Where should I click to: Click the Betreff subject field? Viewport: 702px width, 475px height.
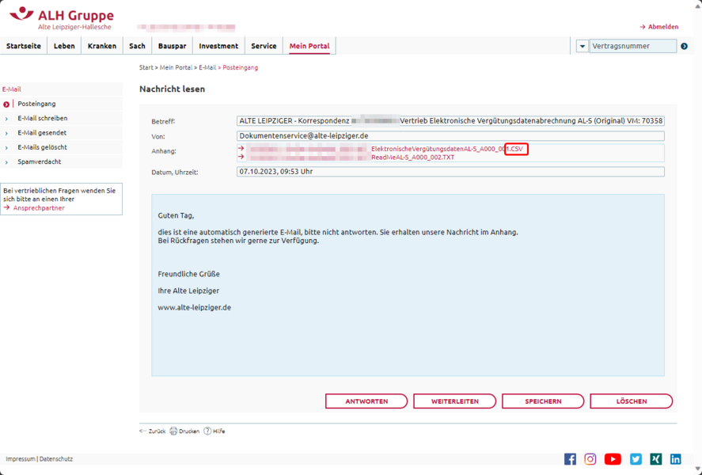450,121
